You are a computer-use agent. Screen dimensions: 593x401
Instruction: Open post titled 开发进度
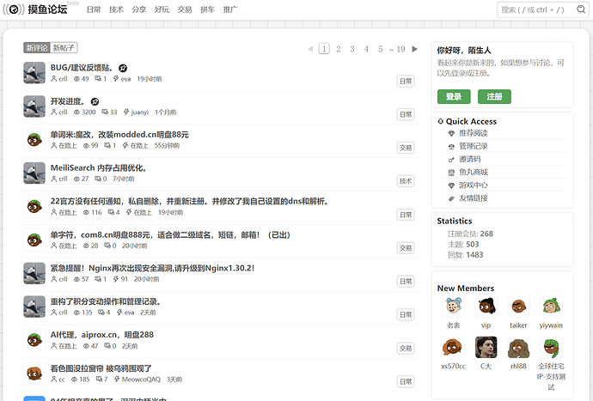pyautogui.click(x=67, y=101)
